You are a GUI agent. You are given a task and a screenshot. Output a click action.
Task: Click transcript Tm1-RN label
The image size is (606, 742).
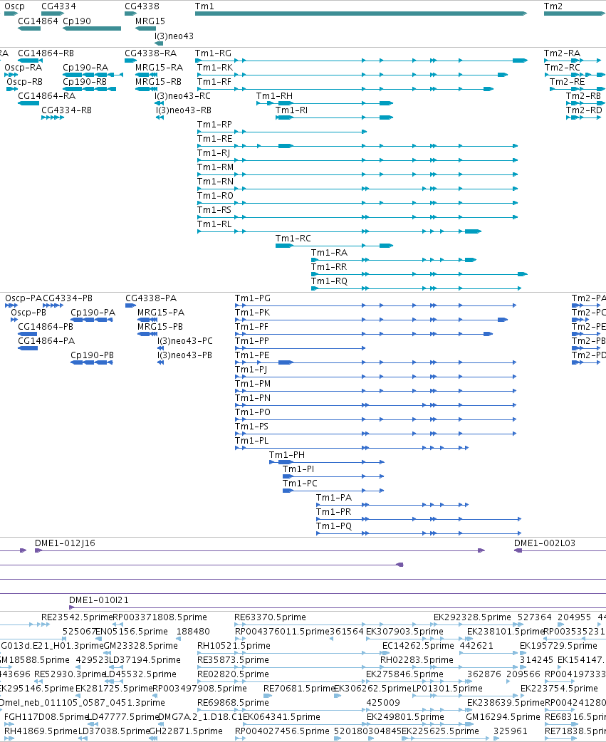coord(215,182)
